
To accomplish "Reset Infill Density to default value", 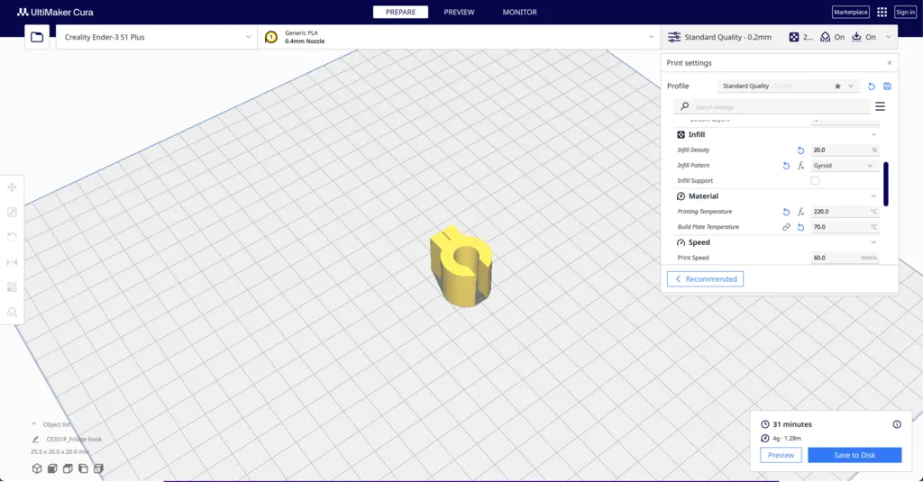I will click(800, 150).
